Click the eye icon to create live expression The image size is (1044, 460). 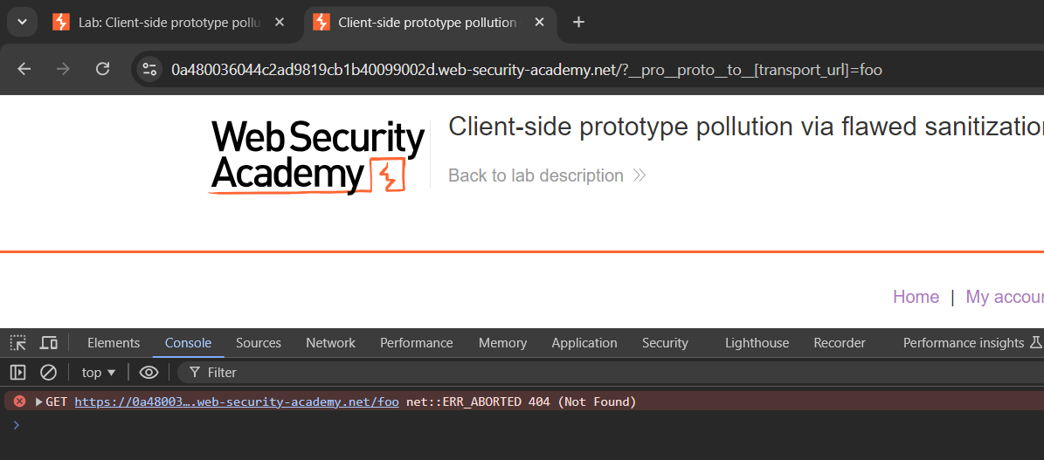pos(149,373)
